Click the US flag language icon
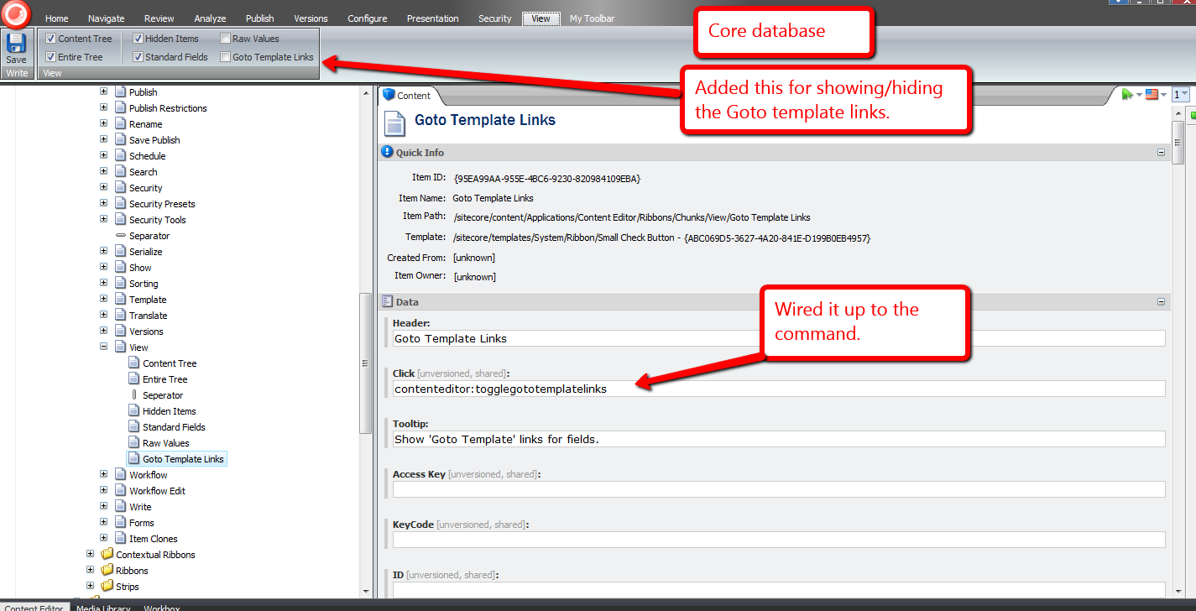 click(1152, 95)
